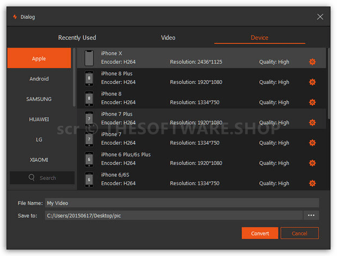Image resolution: width=337 pixels, height=256 pixels.
Task: Select the "iPhone 6/6S" preset name
Action: pos(115,175)
